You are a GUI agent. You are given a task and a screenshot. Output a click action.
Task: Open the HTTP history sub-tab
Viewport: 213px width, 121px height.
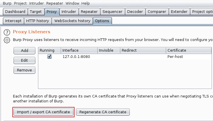(x=38, y=21)
